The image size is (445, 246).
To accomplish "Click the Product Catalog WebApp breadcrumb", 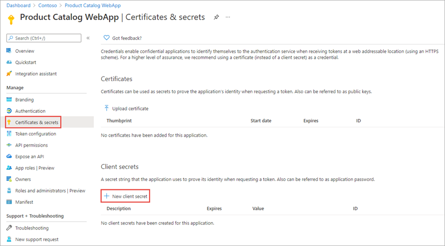I will pos(93,6).
